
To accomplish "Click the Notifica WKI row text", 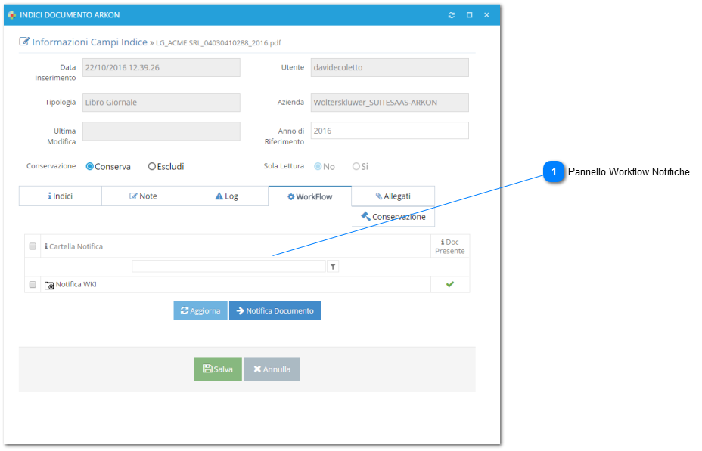I will click(76, 284).
